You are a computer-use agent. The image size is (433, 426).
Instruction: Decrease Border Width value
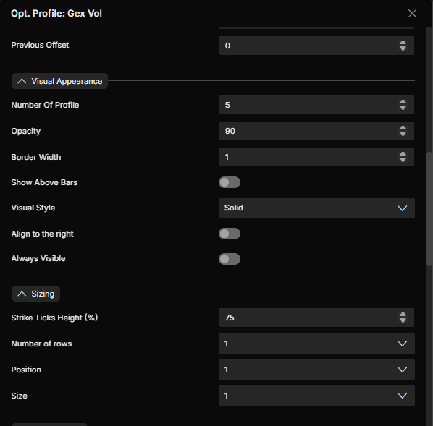[x=403, y=160]
